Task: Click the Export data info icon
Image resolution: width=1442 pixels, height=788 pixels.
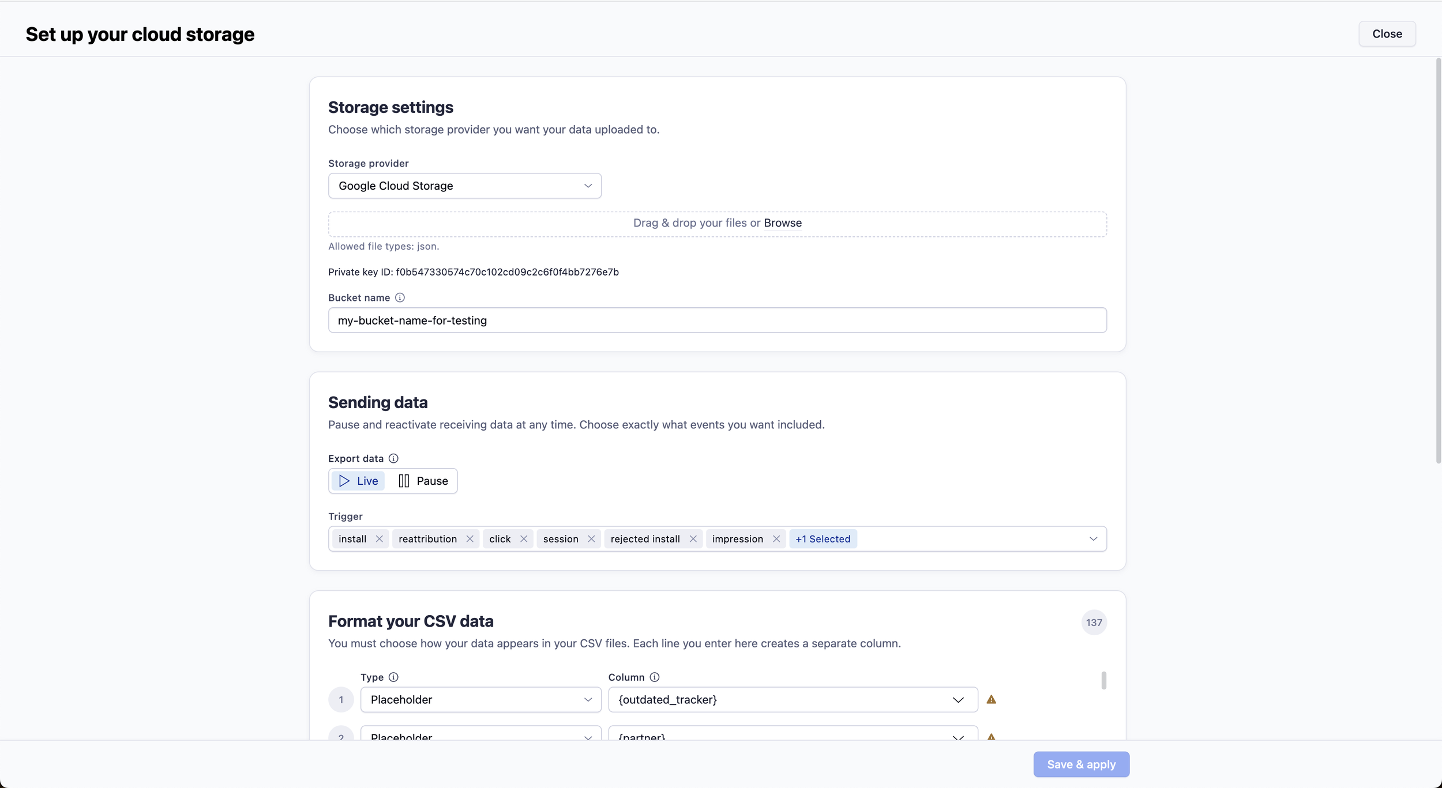Action: [393, 458]
